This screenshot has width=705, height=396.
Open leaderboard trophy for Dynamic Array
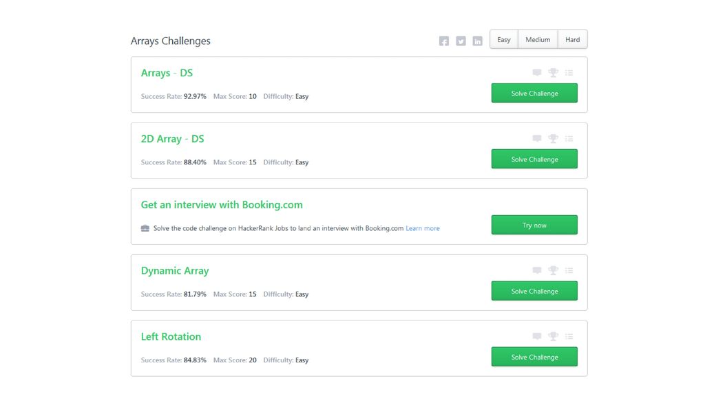553,270
